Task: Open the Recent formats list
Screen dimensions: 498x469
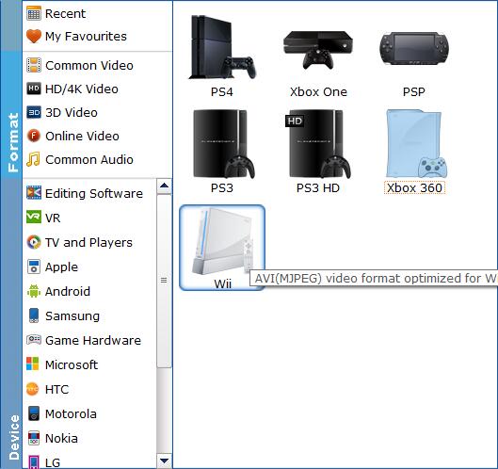Action: click(x=56, y=14)
